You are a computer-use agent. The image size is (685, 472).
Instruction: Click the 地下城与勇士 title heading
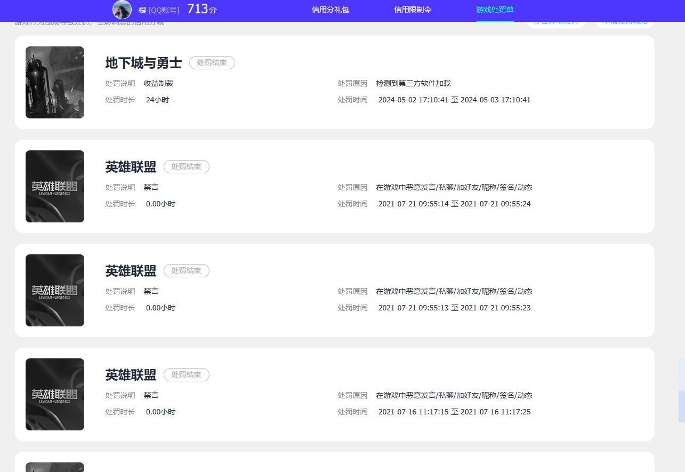click(143, 63)
